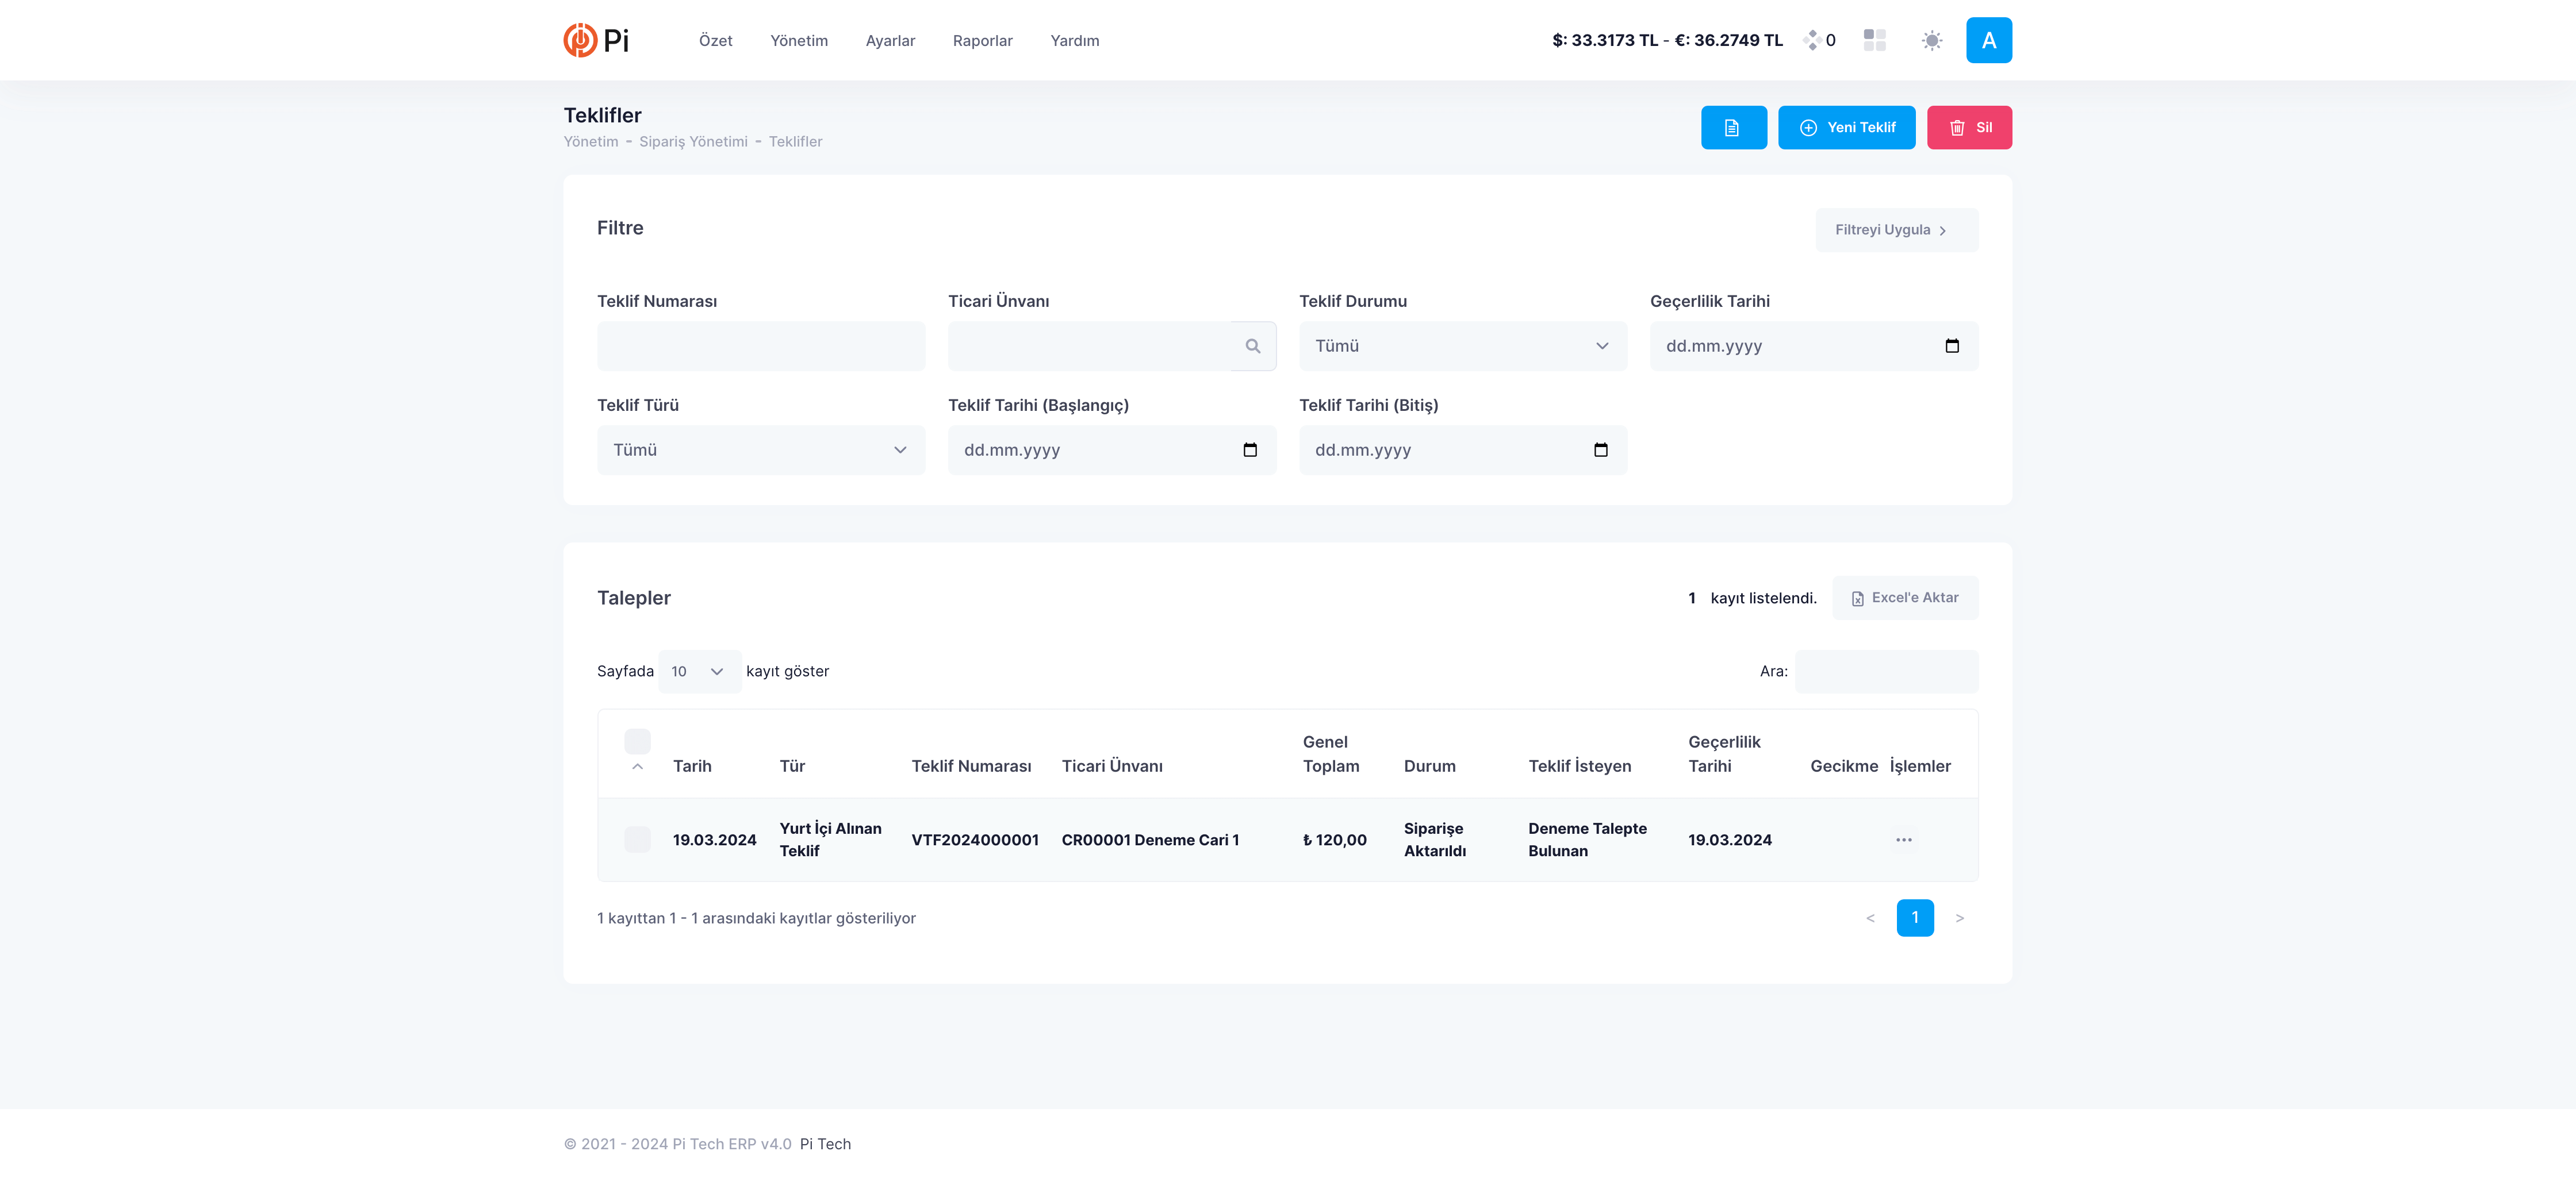The image size is (2576, 1178).
Task: Open the Raporlar menu
Action: click(982, 41)
